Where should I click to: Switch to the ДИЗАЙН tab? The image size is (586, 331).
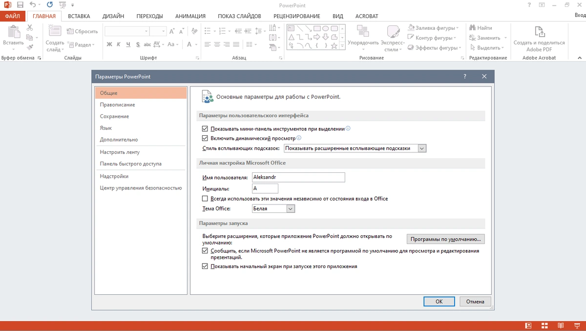point(113,16)
